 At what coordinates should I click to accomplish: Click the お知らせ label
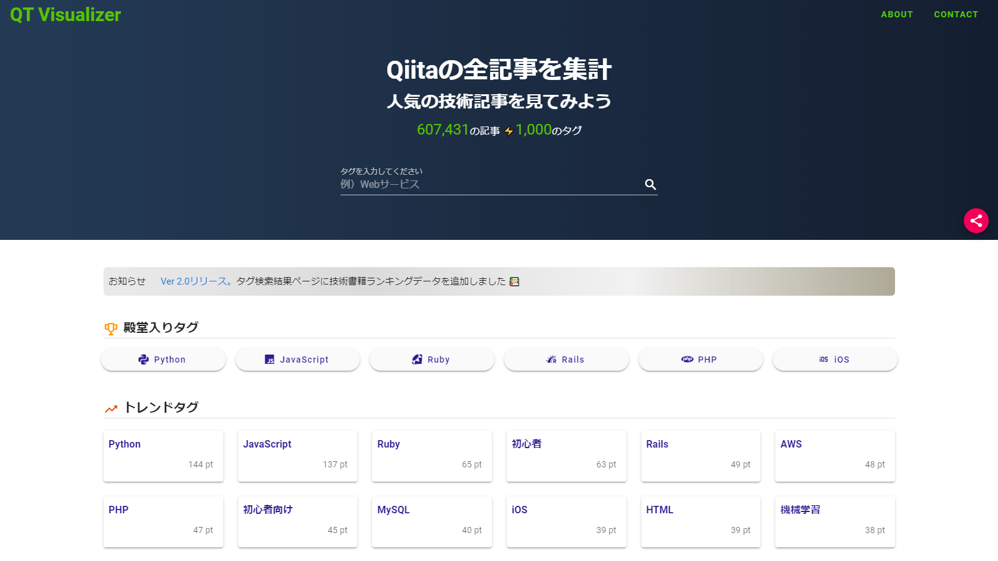(x=127, y=281)
